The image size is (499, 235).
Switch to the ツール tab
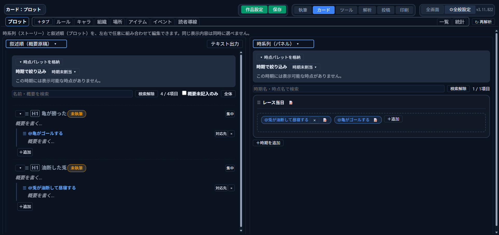tap(346, 10)
